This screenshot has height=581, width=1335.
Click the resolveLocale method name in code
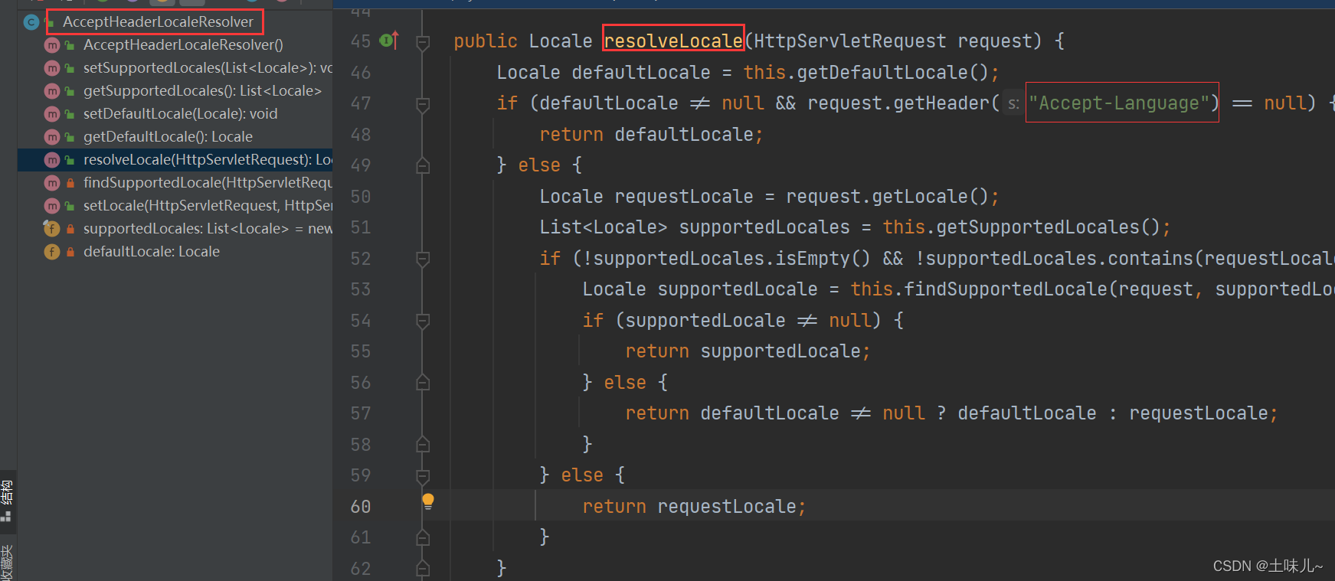coord(673,41)
